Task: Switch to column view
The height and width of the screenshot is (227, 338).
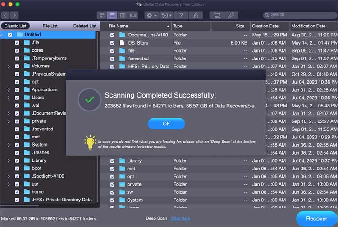Action: click(123, 15)
